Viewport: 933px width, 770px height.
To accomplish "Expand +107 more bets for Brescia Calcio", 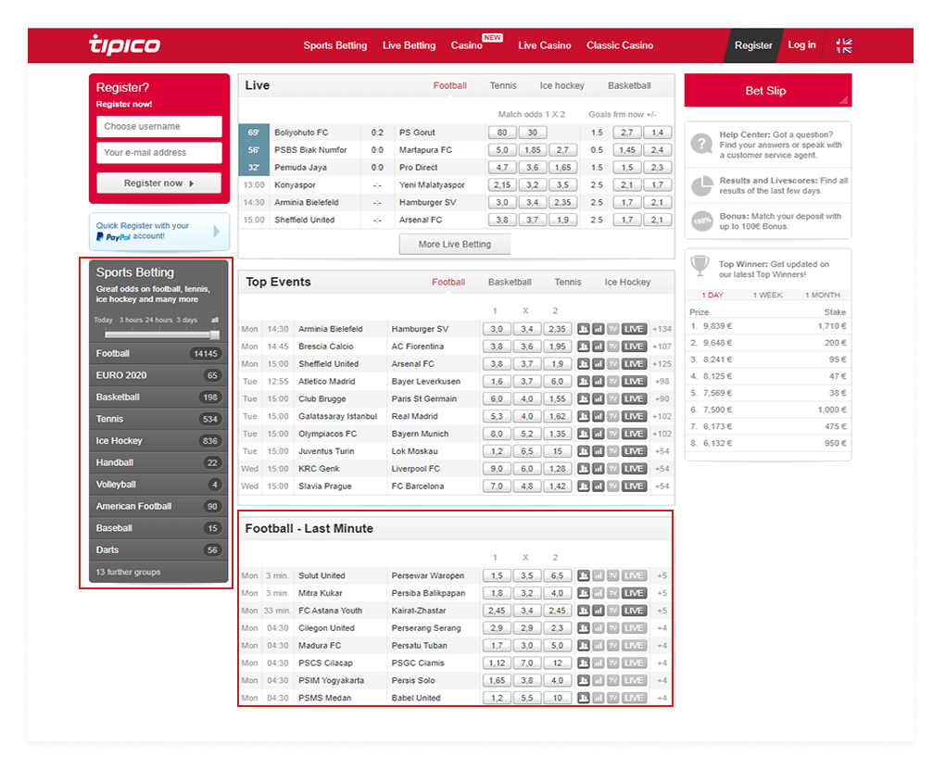I will click(x=662, y=347).
